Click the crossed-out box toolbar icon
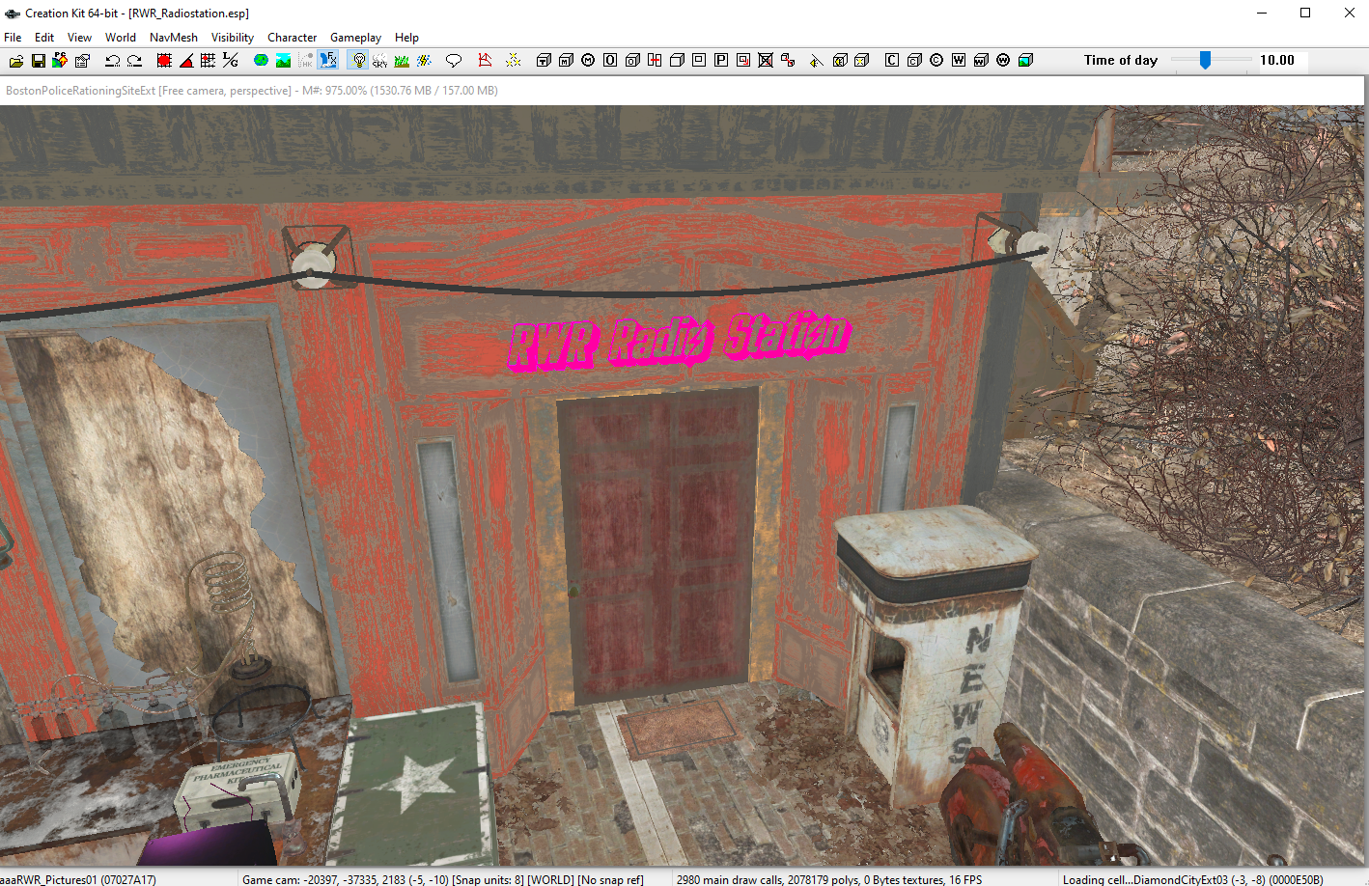 [766, 61]
